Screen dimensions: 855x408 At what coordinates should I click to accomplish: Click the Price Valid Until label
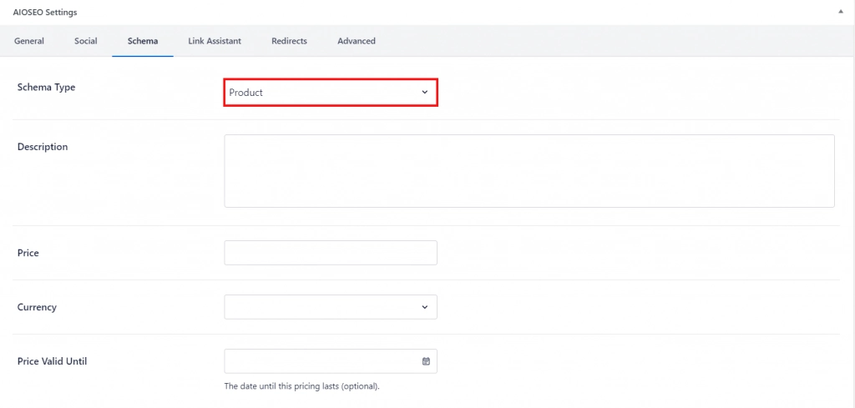pos(52,361)
